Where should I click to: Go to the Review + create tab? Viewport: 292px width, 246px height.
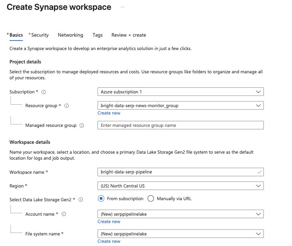128,35
